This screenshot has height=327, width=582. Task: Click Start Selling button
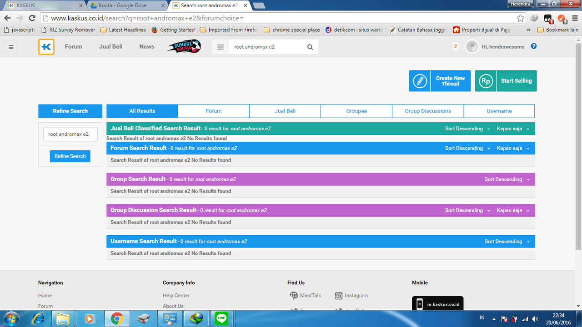coord(506,81)
